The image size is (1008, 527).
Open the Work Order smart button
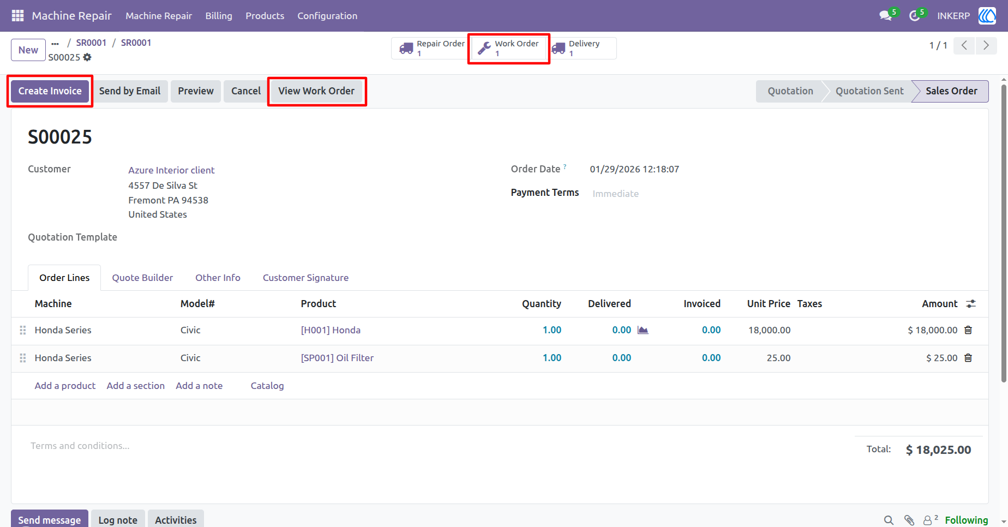coord(509,48)
